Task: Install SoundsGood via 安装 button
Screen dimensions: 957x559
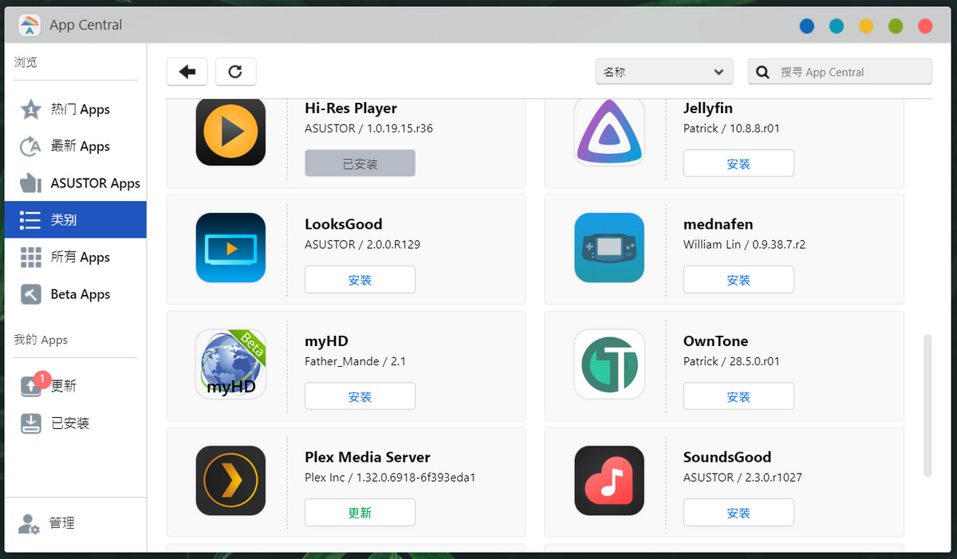Action: pyautogui.click(x=738, y=513)
